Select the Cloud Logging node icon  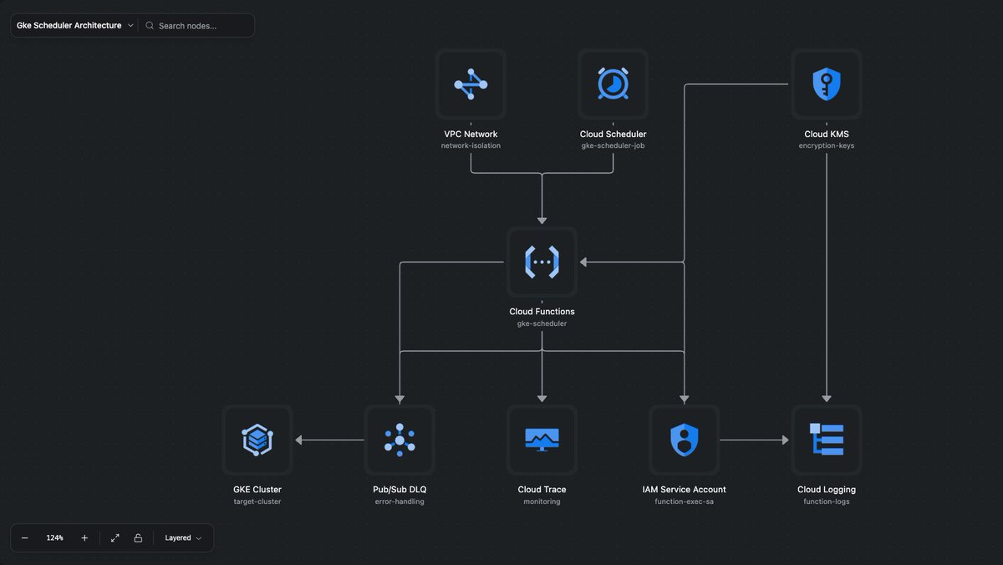(x=827, y=440)
